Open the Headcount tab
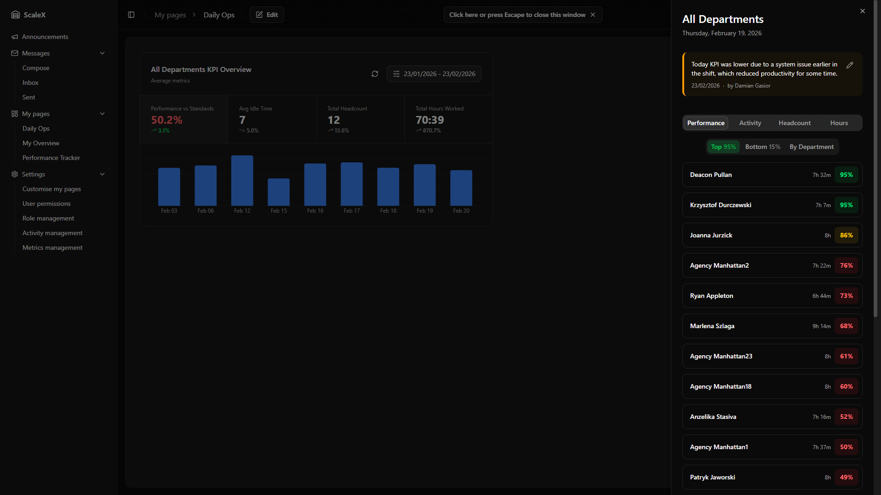 (794, 123)
